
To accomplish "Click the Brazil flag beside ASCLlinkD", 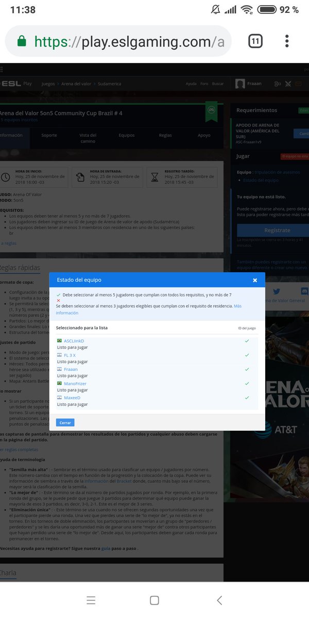I will tap(59, 341).
